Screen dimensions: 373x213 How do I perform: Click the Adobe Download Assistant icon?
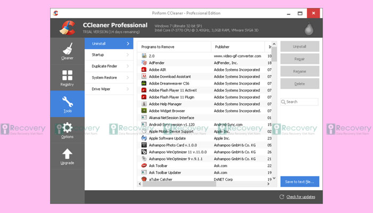click(144, 77)
